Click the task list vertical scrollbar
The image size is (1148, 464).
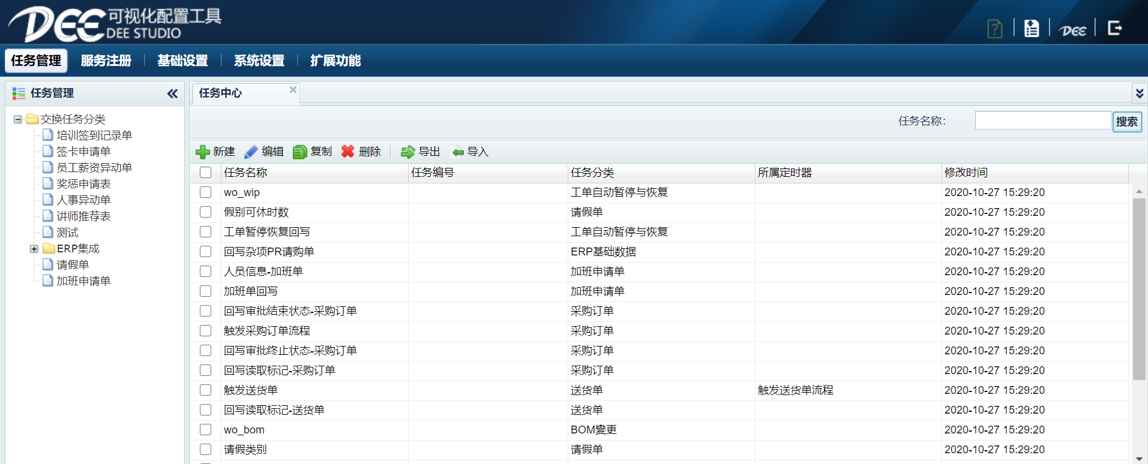click(x=1138, y=289)
